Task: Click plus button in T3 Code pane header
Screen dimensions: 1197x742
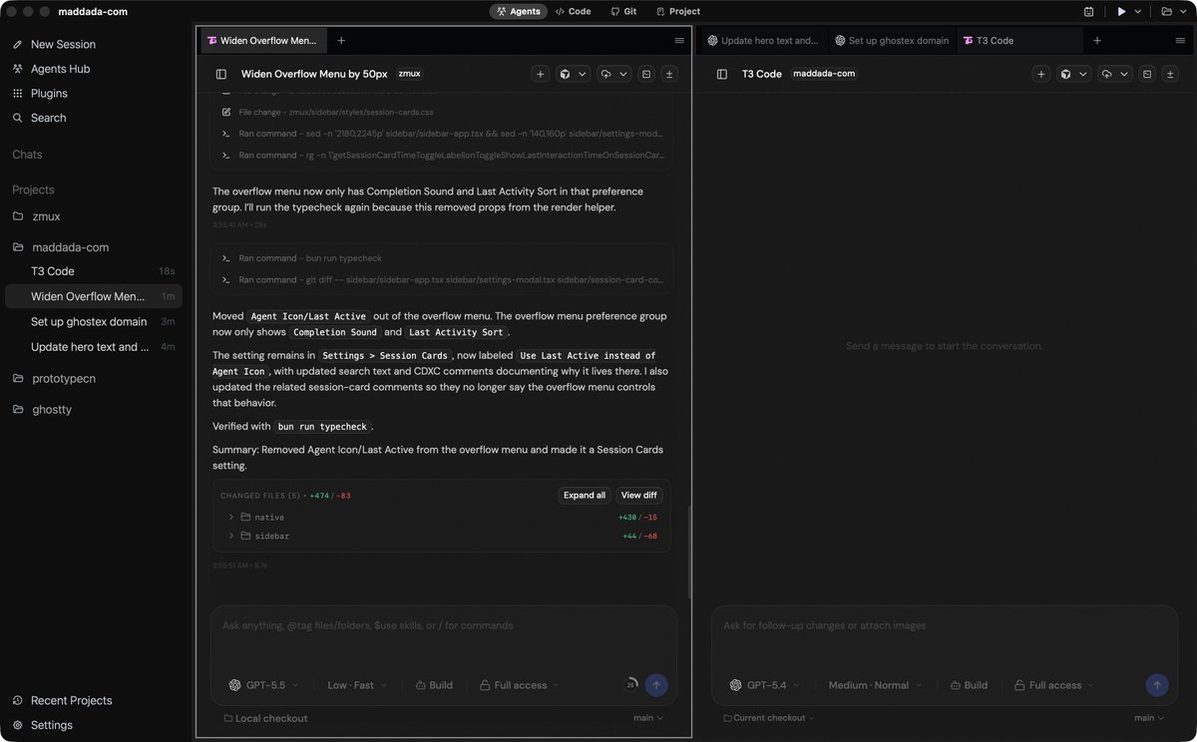Action: (1041, 74)
